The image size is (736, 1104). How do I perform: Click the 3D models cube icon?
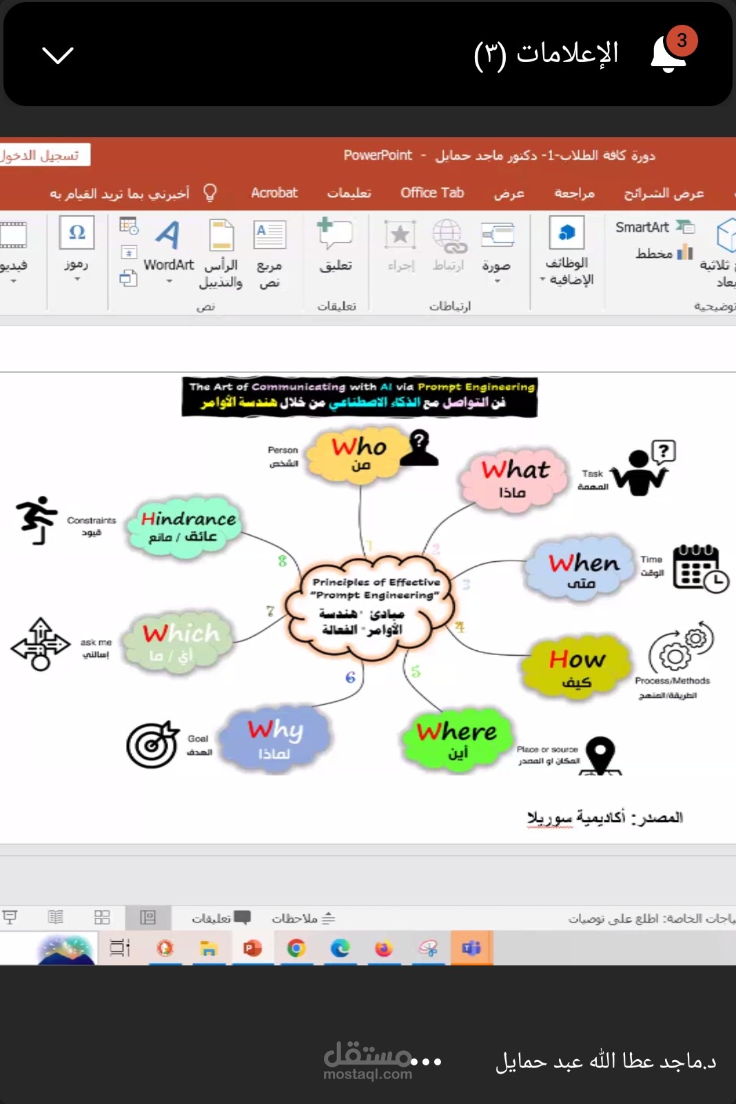tap(726, 235)
